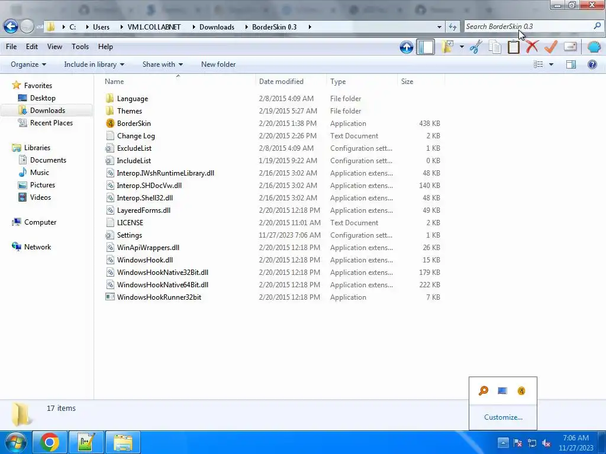
Task: Open Customize... notification icons link
Action: (x=503, y=417)
